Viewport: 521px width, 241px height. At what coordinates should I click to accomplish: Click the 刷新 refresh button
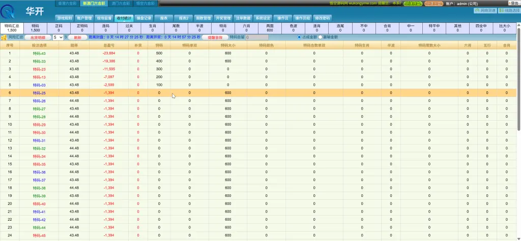click(77, 38)
